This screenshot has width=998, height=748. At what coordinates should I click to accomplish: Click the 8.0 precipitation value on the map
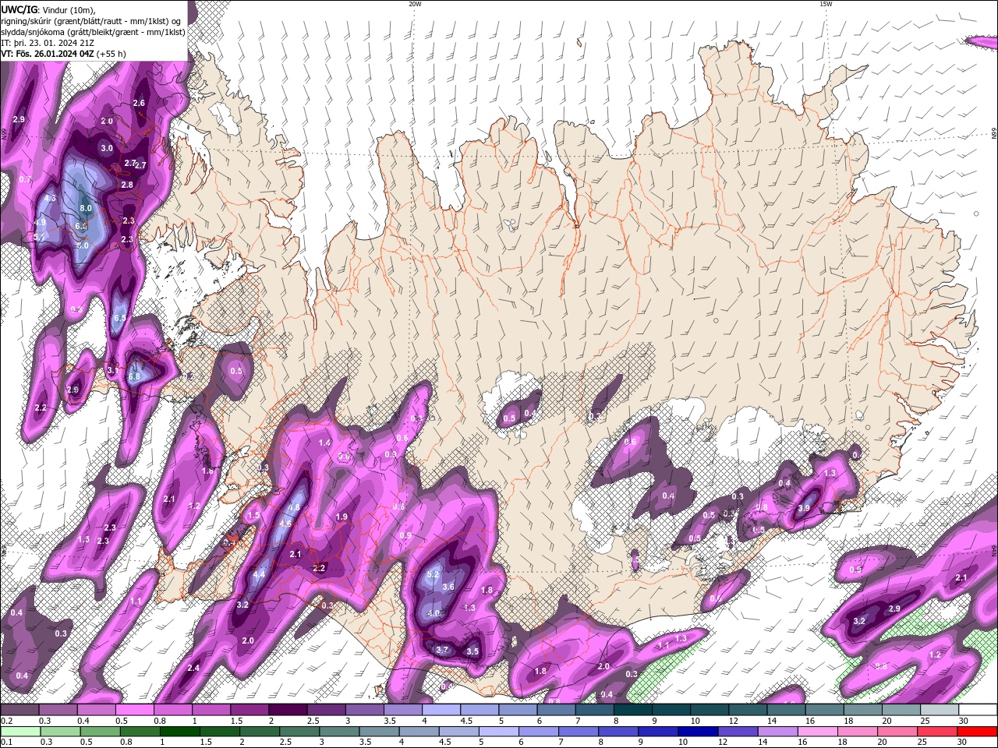[86, 209]
